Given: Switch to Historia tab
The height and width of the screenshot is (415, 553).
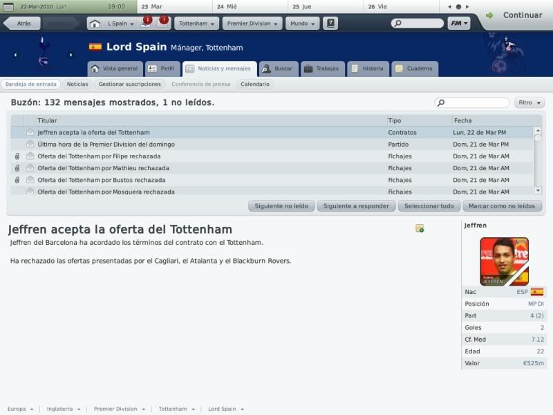Looking at the screenshot, I should [368, 68].
